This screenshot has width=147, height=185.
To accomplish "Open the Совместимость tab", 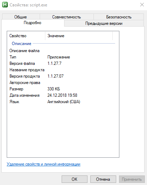I will (67, 17).
